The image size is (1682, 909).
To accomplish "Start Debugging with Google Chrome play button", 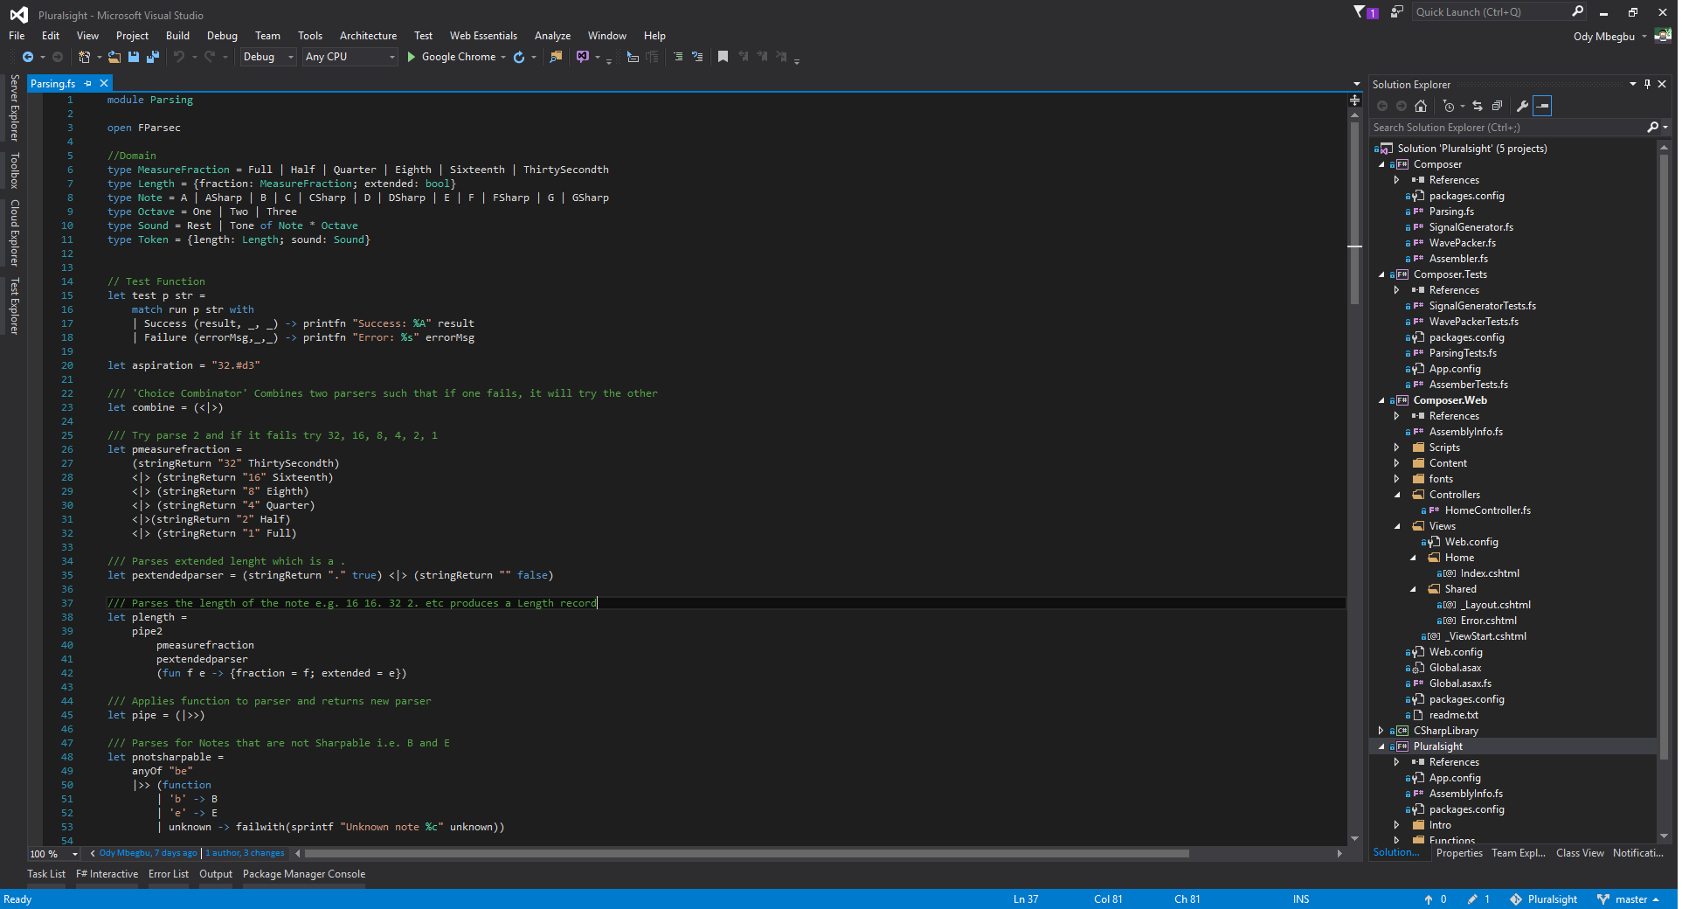I will point(411,57).
